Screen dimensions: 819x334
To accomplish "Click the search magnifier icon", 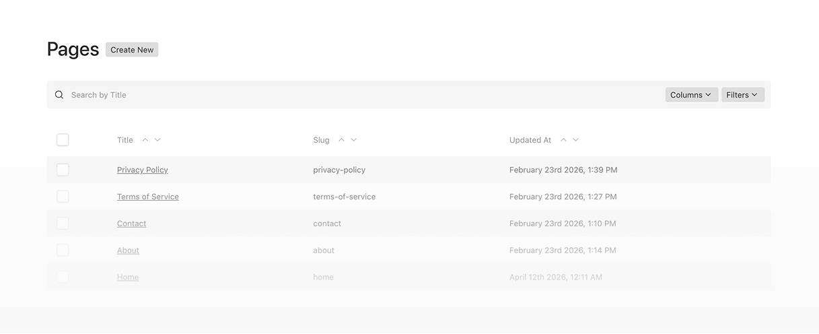I will point(59,95).
